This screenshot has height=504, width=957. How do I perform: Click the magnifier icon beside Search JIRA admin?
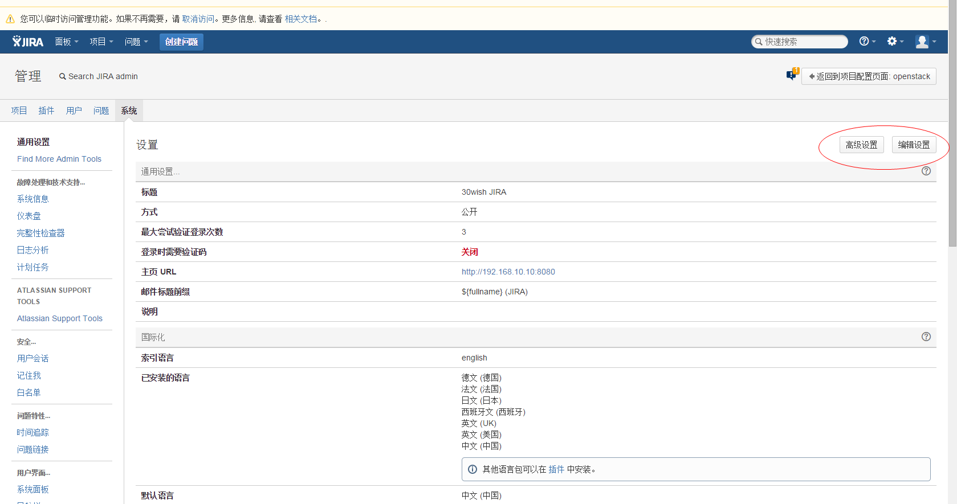[x=63, y=76]
